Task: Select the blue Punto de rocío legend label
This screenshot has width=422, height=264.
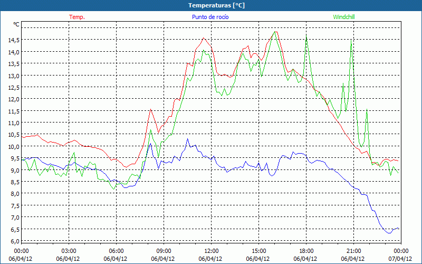Action: pyautogui.click(x=210, y=17)
